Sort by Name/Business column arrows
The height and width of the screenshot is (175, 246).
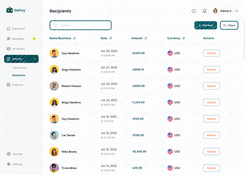pyautogui.click(x=74, y=38)
